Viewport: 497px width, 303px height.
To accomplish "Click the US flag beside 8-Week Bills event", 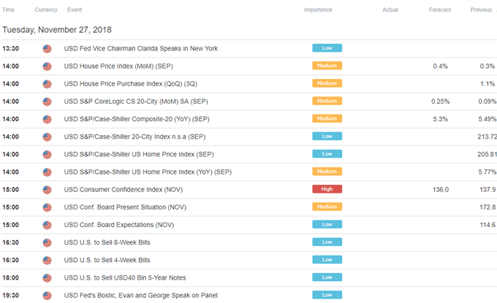I will pos(47,243).
